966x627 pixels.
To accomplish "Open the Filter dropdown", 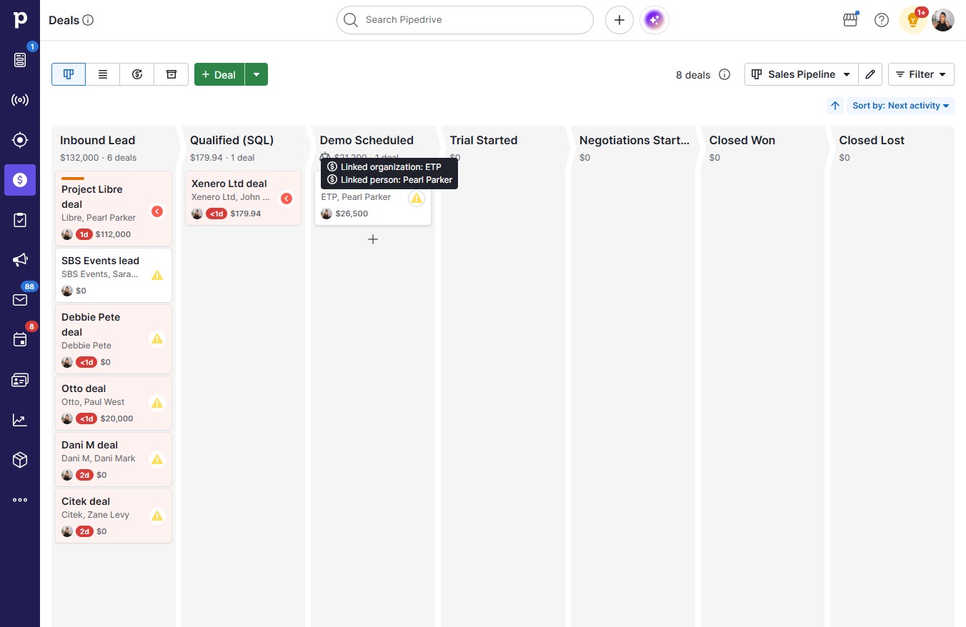I will pyautogui.click(x=921, y=74).
